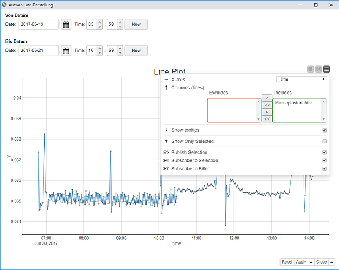The width and height of the screenshot is (339, 270).
Task: Click the application icon in title bar
Action: pyautogui.click(x=4, y=5)
